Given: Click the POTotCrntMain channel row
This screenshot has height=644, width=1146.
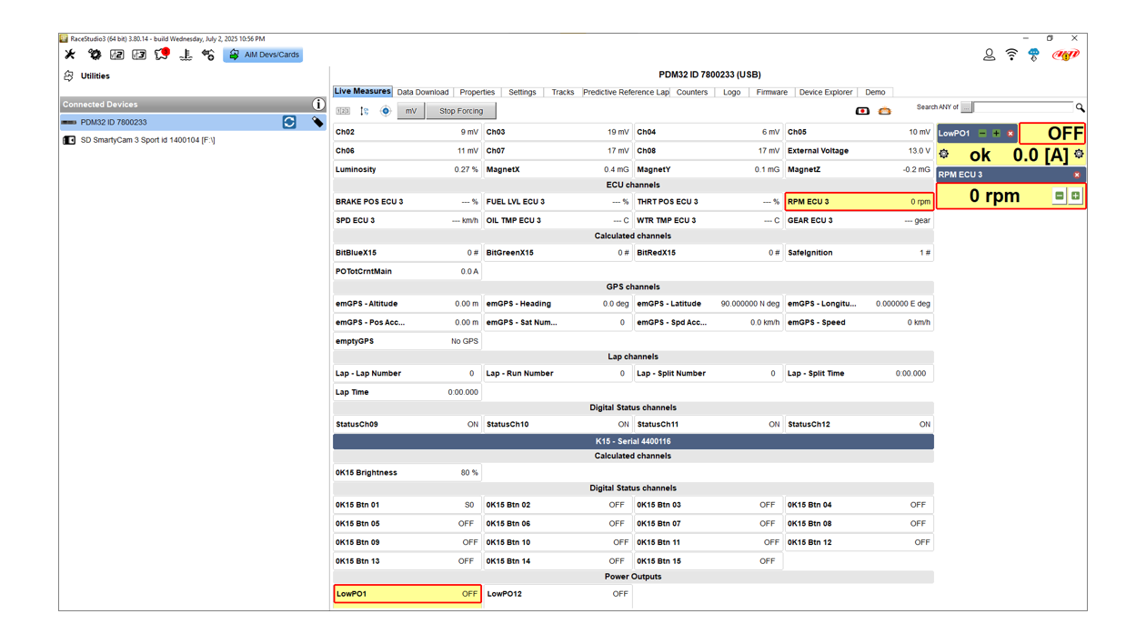Looking at the screenshot, I should pos(407,271).
